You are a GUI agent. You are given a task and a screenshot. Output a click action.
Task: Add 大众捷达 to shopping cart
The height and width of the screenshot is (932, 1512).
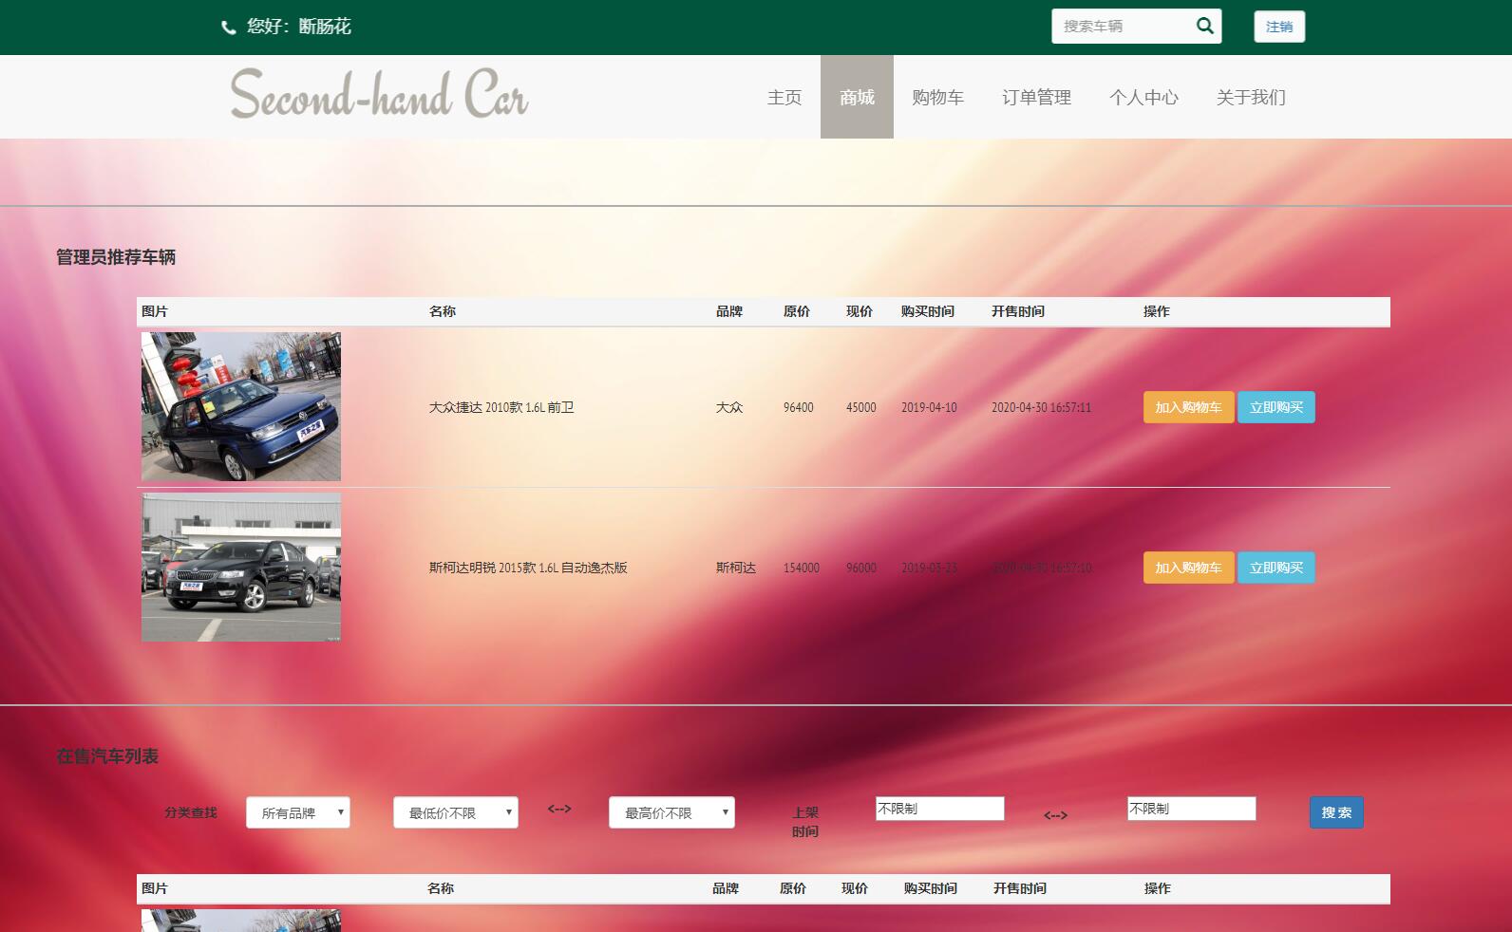point(1188,407)
